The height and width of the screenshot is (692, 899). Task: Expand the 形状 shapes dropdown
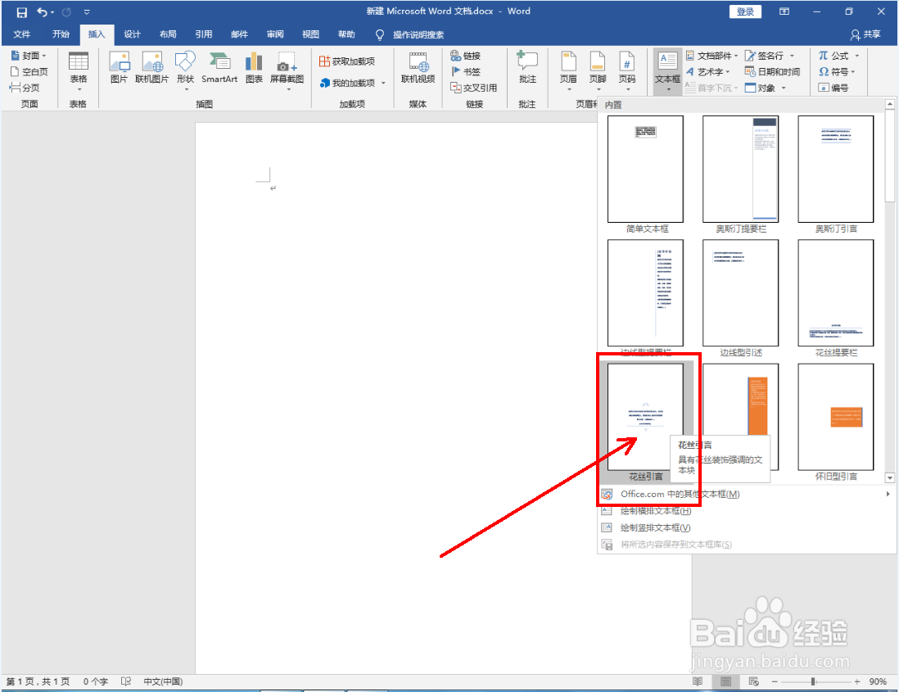coord(185,70)
